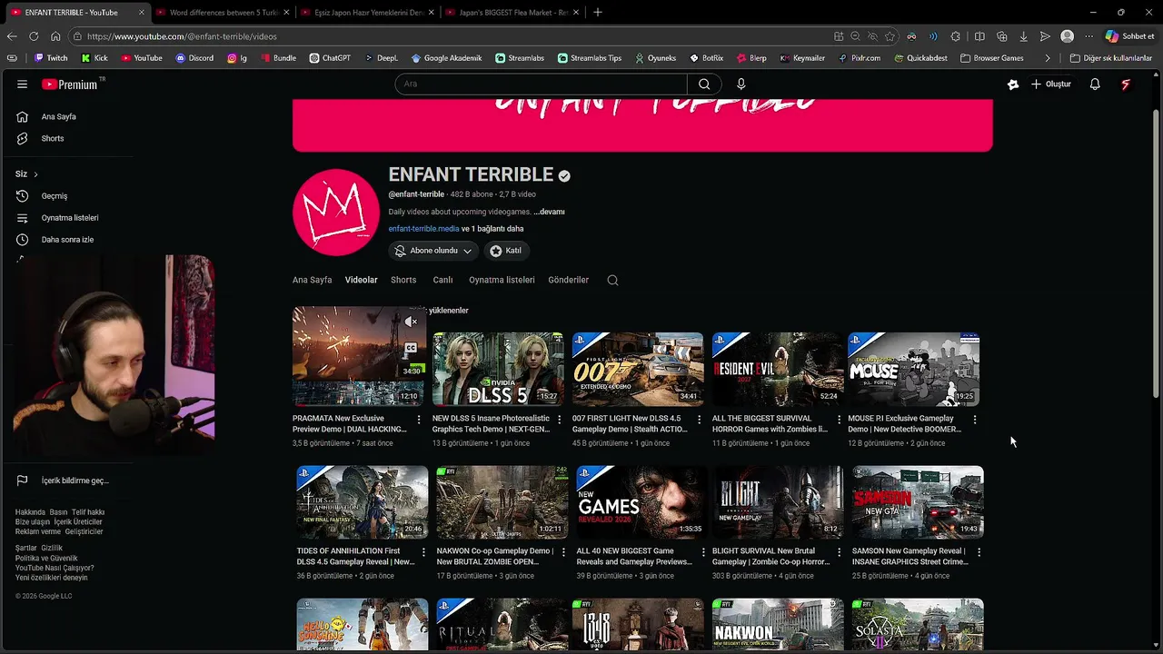This screenshot has width=1163, height=654.
Task: Open the Oynatma listeleri channel tab
Action: coord(502,280)
